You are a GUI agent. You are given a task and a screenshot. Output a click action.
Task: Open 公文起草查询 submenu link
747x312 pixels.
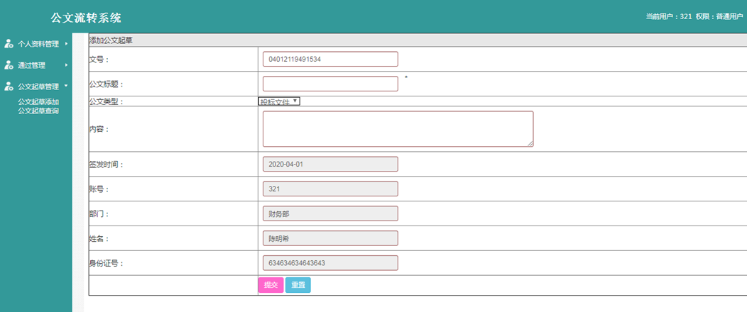tap(38, 111)
